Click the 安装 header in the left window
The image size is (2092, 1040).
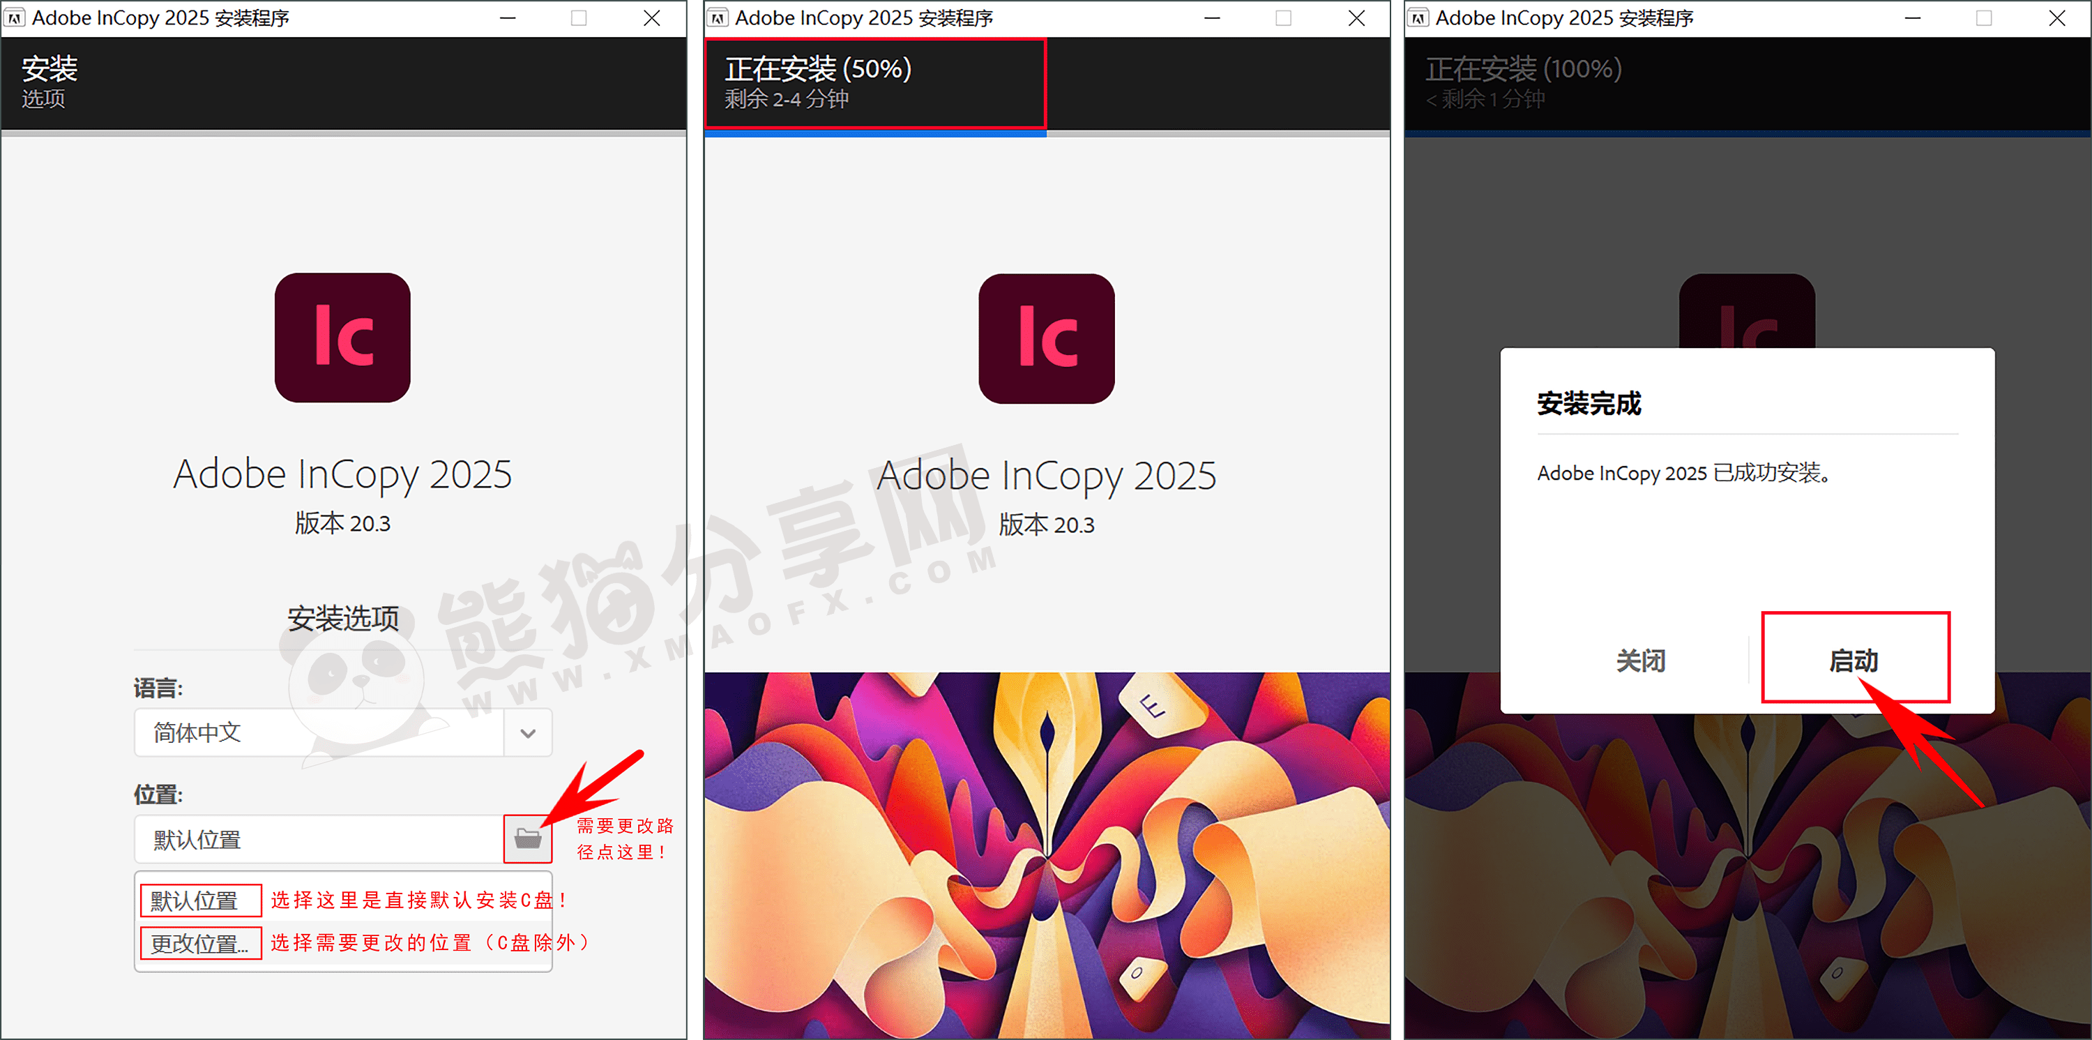49,70
